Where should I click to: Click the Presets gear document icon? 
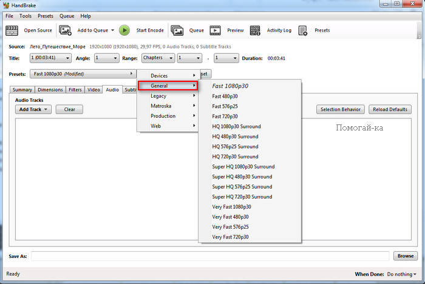303,30
